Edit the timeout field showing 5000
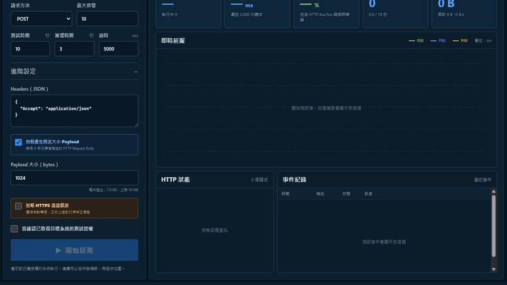This screenshot has height=285, width=507. coord(118,49)
